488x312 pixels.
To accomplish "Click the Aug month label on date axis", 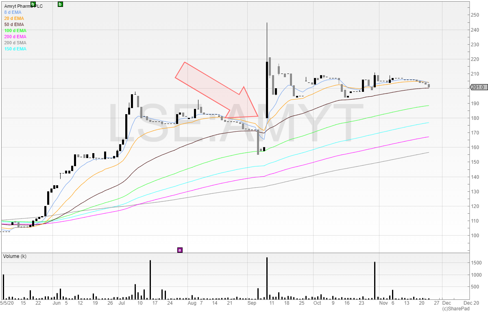I will (x=192, y=303).
